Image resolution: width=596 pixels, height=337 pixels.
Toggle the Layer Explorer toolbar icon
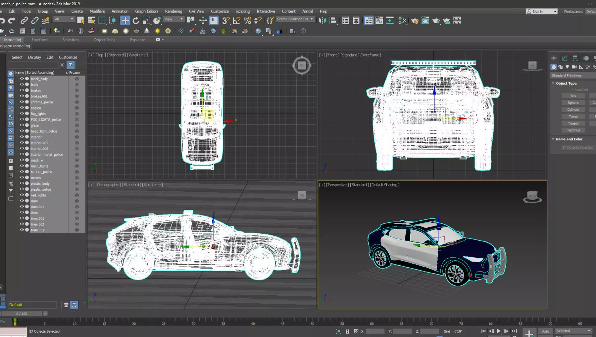(x=356, y=21)
